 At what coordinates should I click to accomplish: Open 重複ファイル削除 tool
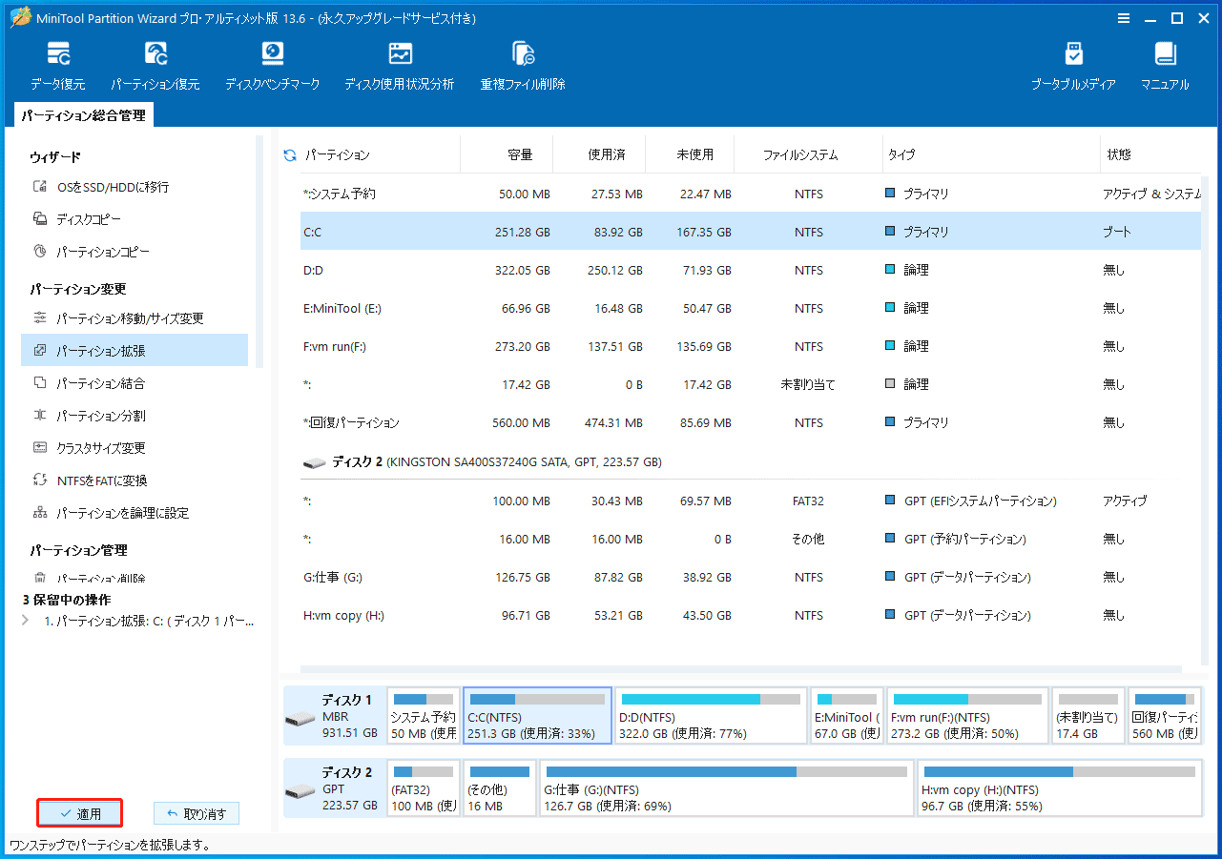tap(523, 66)
